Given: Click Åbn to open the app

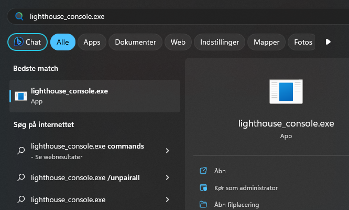Looking at the screenshot, I should coord(220,171).
